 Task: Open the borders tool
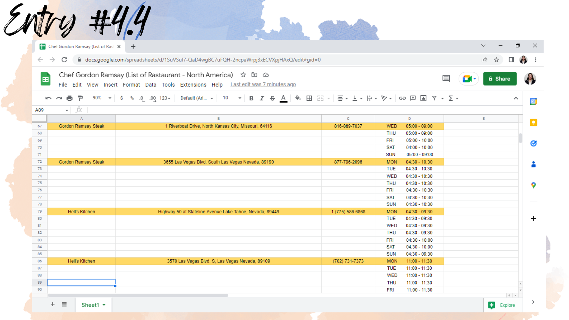pyautogui.click(x=309, y=98)
